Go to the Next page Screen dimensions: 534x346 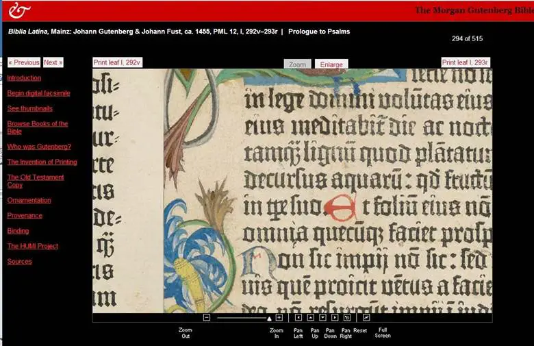tap(53, 62)
